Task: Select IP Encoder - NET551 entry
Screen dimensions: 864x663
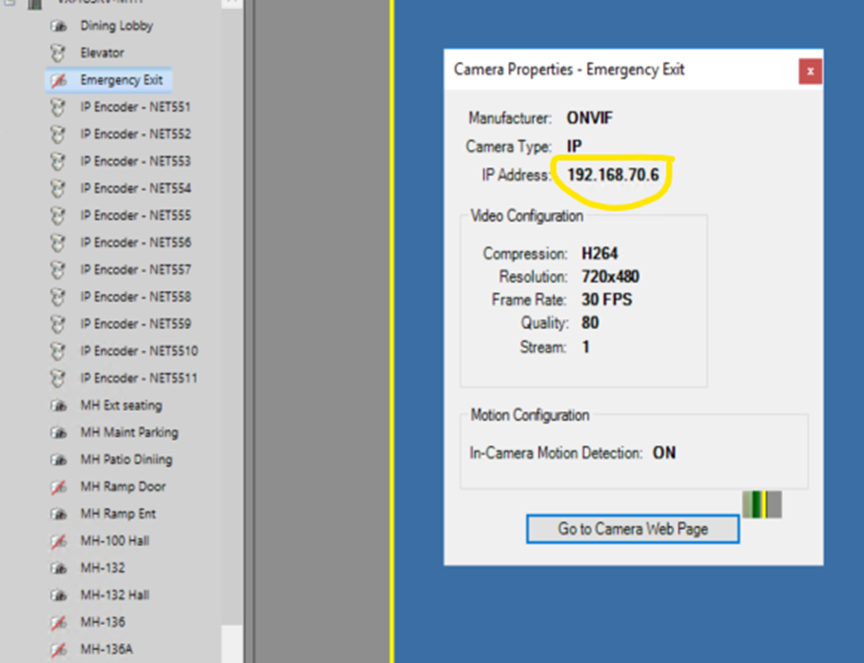Action: pyautogui.click(x=135, y=107)
